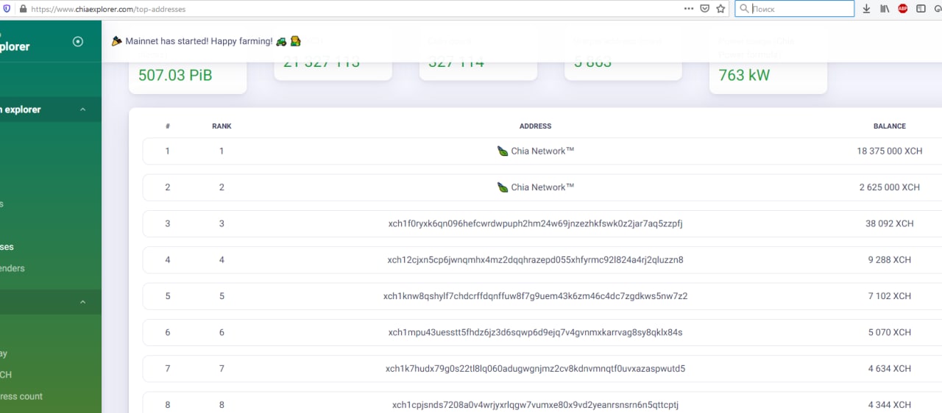Open address starting xch12cjxn5cp6jwnqmhx

535,259
